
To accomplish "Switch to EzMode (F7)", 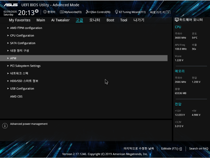I will click(x=171, y=149).
